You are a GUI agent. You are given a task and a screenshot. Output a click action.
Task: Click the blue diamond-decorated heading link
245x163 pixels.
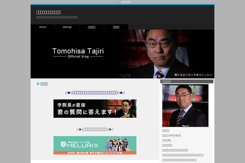[95, 93]
